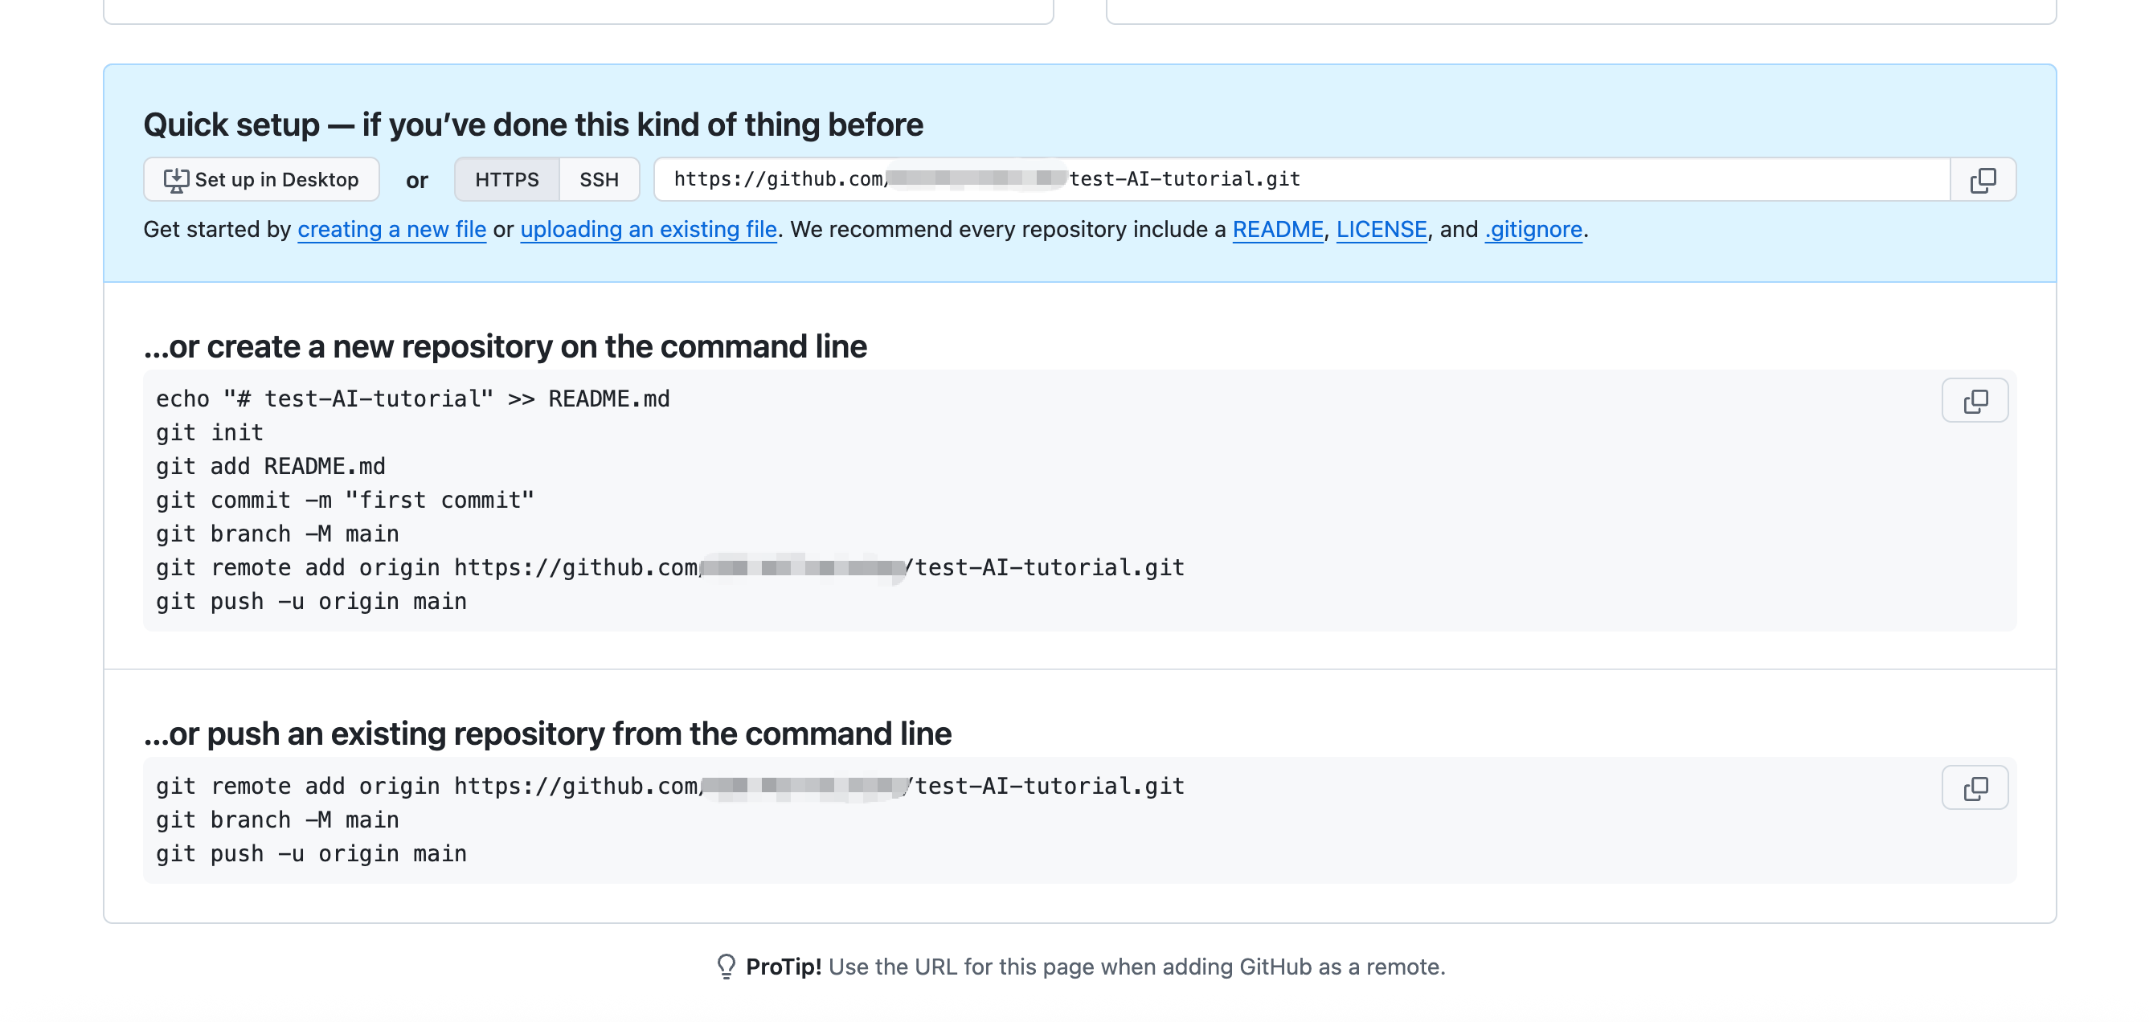Click the 'git add README.md' line
Image resolution: width=2149 pixels, height=1022 pixels.
(x=270, y=466)
